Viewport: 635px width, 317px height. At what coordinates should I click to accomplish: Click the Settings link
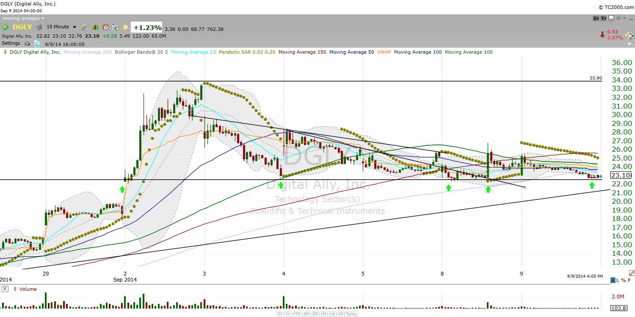pos(11,44)
